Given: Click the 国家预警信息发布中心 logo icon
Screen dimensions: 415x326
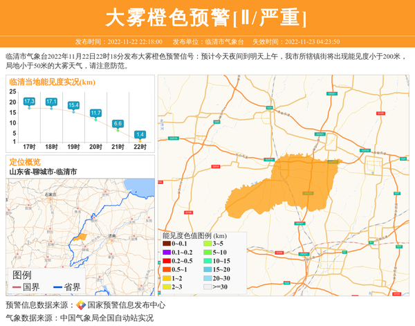Looking at the screenshot, I should coord(81,305).
